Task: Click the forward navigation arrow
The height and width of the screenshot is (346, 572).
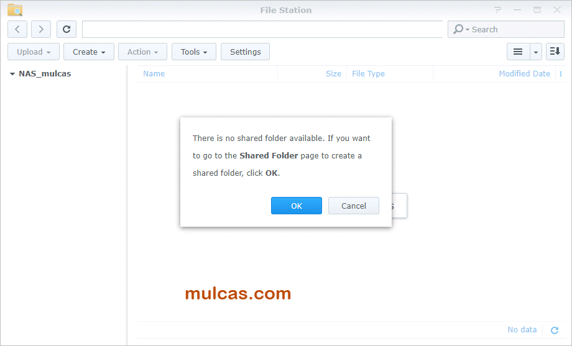Action: (41, 29)
